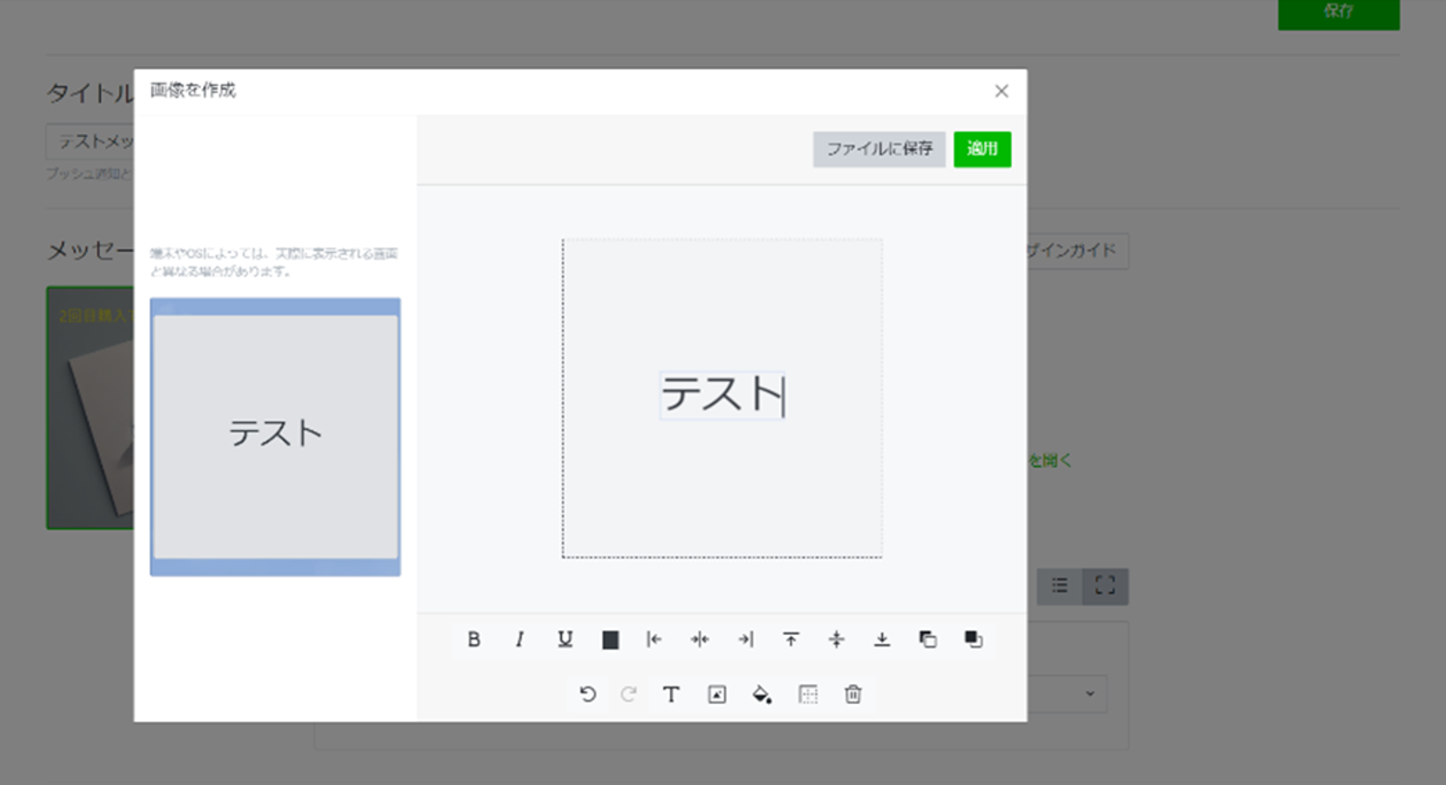Close the 画像を作成 dialog
1446x785 pixels.
[x=1001, y=91]
